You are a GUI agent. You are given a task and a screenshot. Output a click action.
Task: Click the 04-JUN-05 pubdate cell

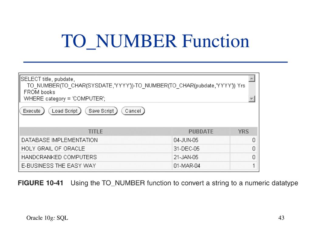click(201, 140)
